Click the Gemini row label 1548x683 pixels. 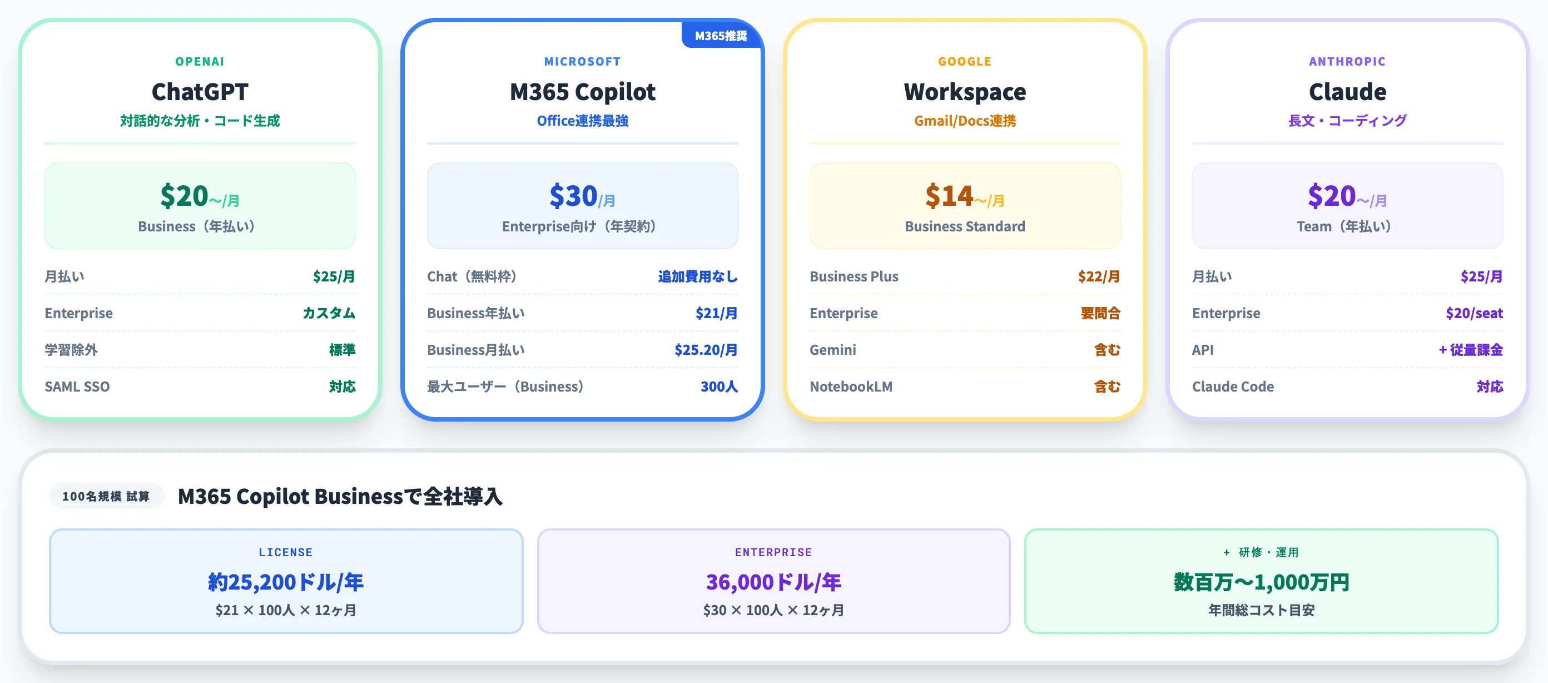pos(833,350)
